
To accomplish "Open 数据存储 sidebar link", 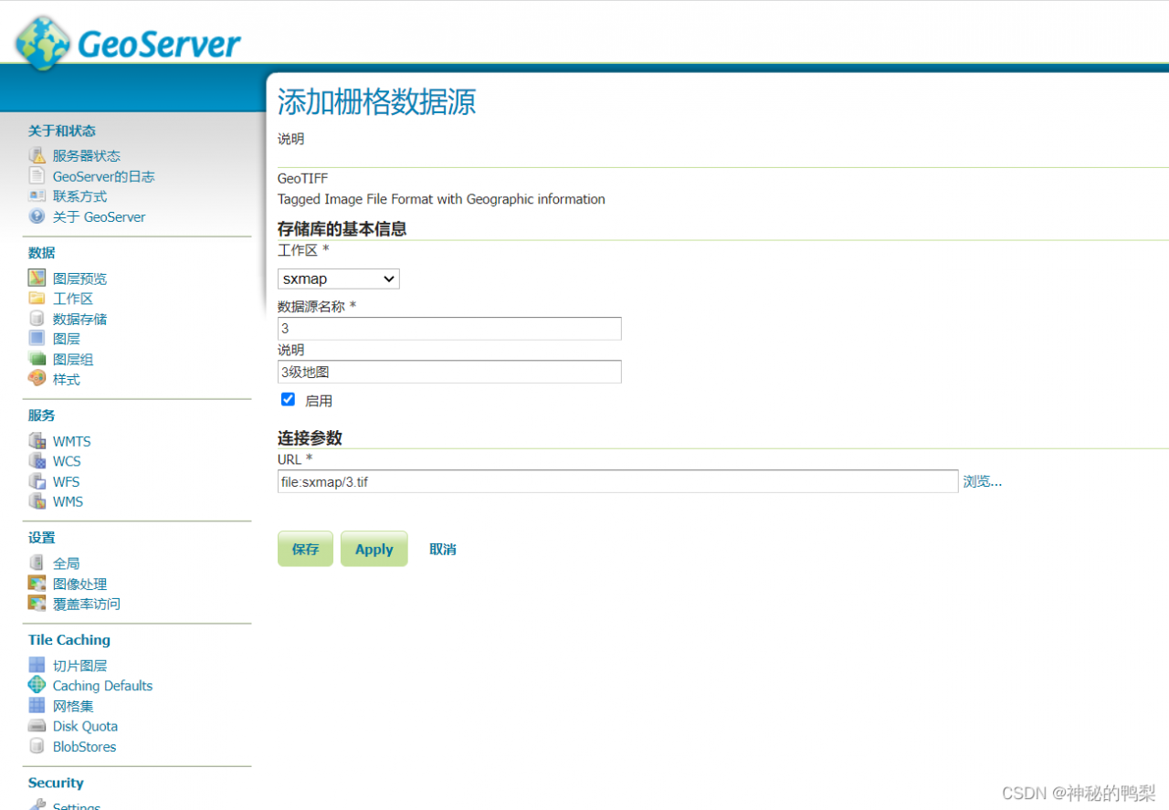I will point(79,319).
